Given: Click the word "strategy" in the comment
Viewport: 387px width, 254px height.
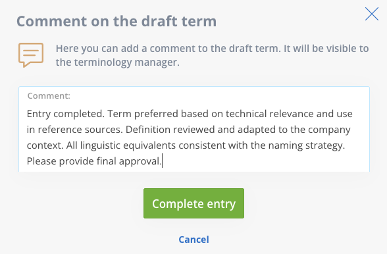Looking at the screenshot, I should pyautogui.click(x=324, y=145).
